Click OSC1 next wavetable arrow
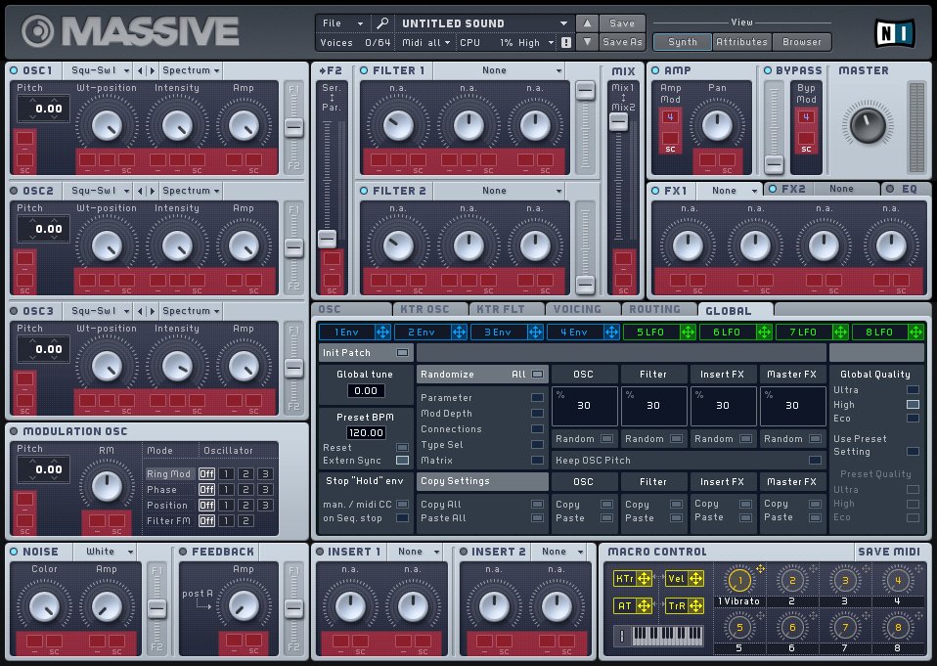This screenshot has height=666, width=937. point(152,70)
